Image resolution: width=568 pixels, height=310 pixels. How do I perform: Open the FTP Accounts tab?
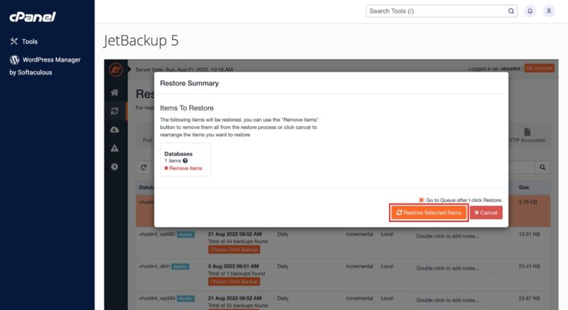tap(528, 135)
